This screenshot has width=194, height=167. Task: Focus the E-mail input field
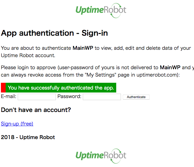pos(37,97)
